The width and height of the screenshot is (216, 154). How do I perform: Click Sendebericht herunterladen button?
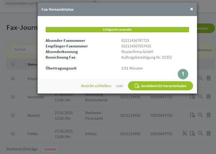161,86
